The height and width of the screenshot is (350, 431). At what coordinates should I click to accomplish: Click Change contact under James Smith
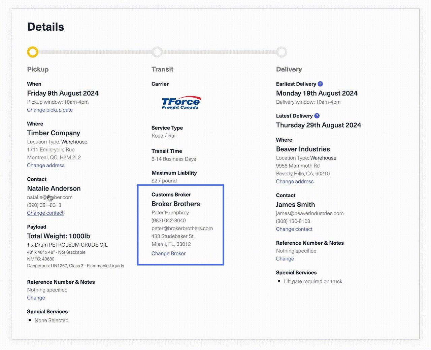[294, 229]
